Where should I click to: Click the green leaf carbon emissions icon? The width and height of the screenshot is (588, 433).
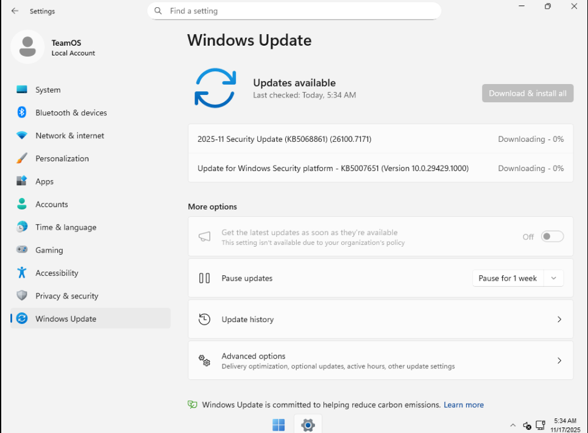pos(193,404)
